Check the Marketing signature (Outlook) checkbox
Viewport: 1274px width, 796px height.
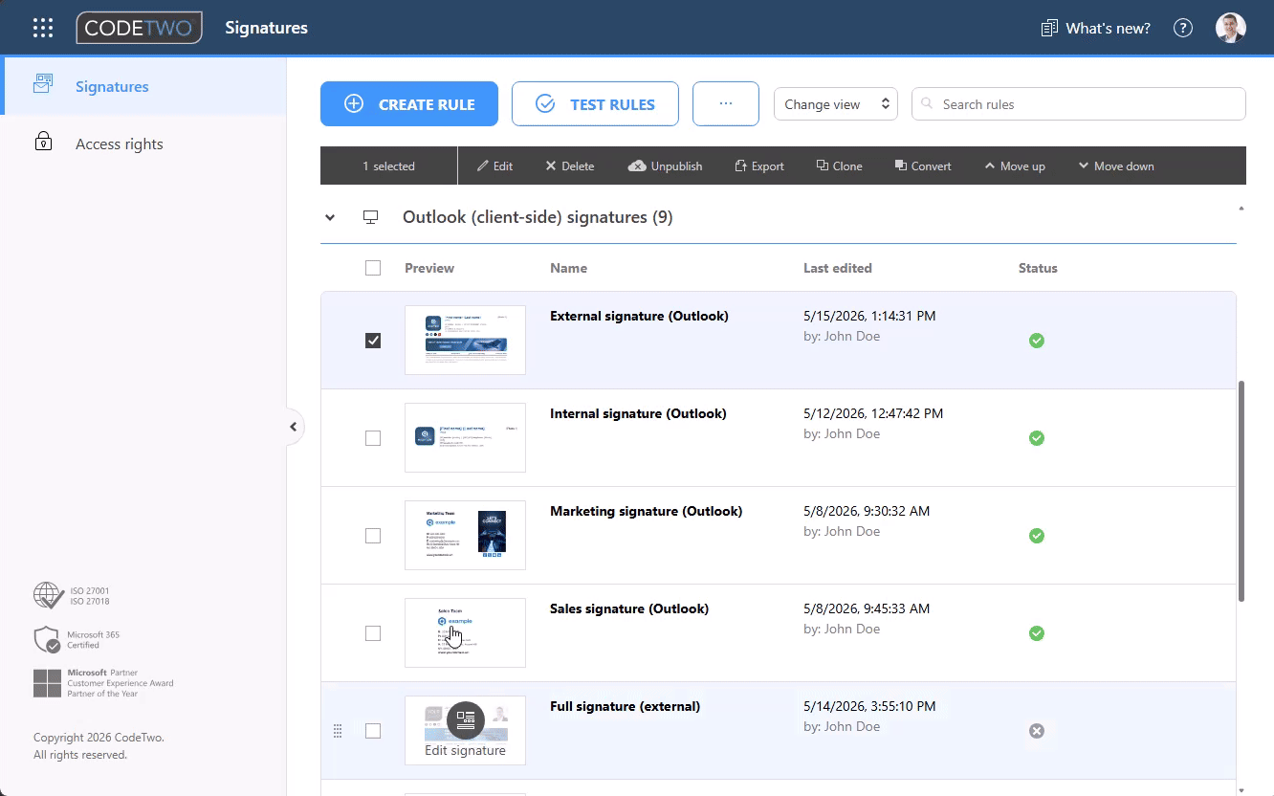pos(373,536)
